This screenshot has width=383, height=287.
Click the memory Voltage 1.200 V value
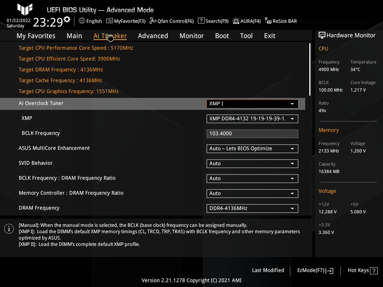pyautogui.click(x=358, y=151)
